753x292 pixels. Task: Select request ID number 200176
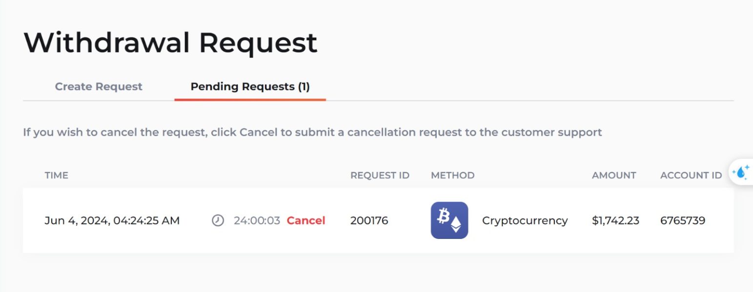369,220
